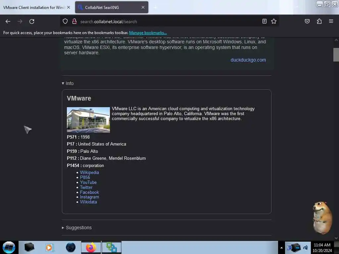The image size is (339, 254).
Task: Follow the duckduckgo.com source link
Action: [248, 60]
